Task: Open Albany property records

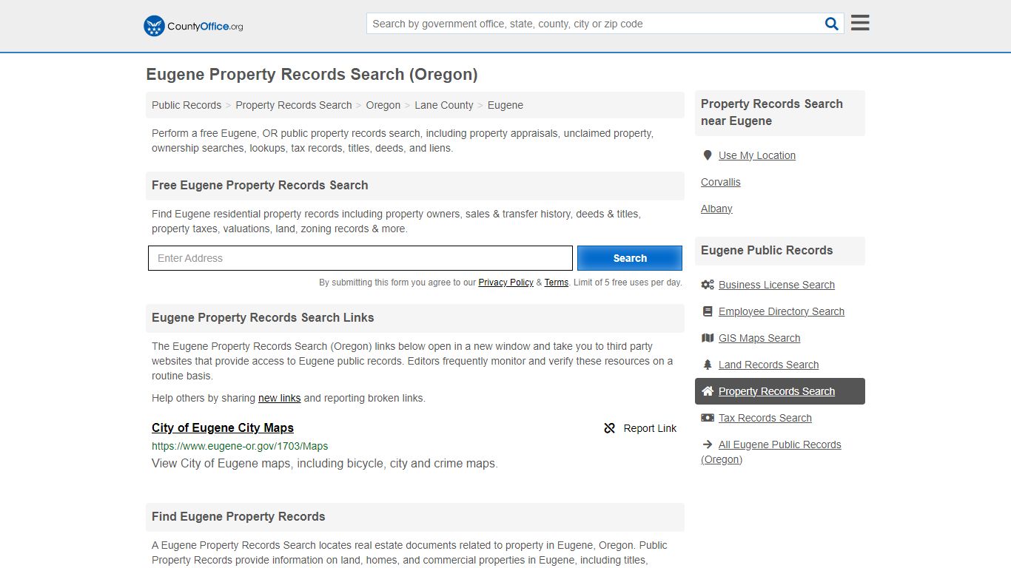Action: [x=716, y=209]
